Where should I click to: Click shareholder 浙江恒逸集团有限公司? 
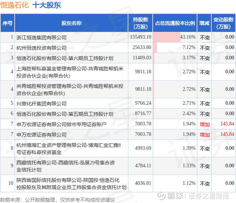(x=41, y=37)
